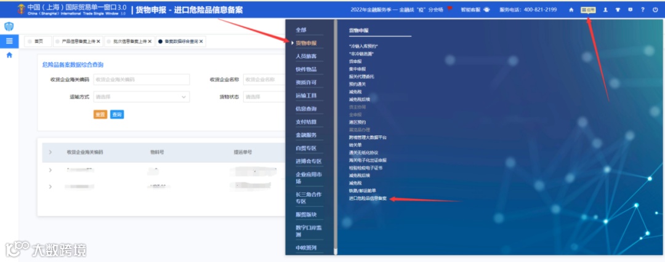Click the shirt (theme) icon in header

pyautogui.click(x=618, y=10)
